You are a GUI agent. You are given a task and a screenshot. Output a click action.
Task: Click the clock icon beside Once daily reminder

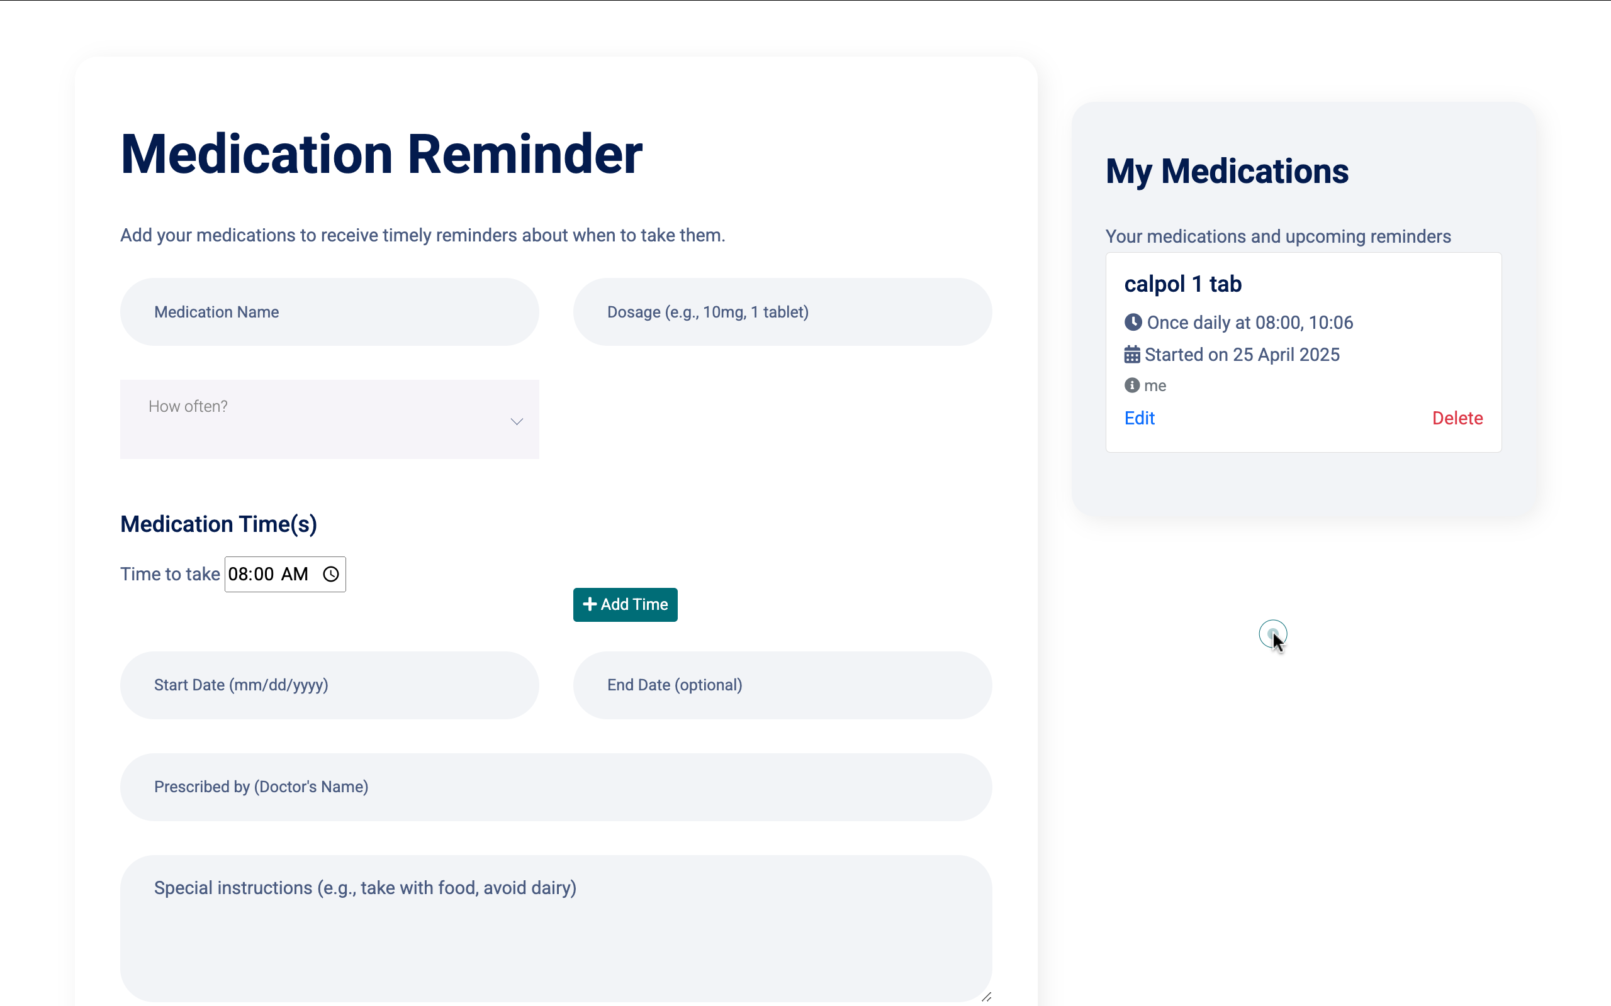[x=1133, y=322]
